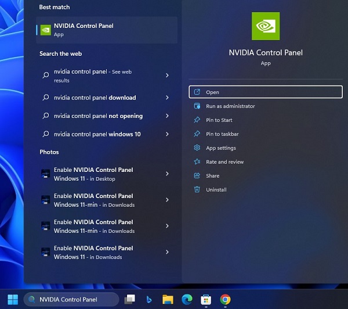Select suggestion 'nvidia control panel not opening'
The image size is (348, 309).
pos(107,116)
